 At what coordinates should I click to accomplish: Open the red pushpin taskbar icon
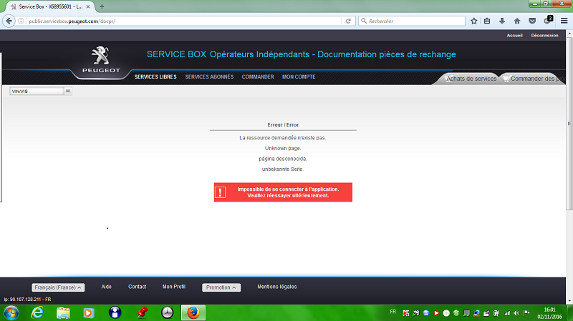coord(142,313)
